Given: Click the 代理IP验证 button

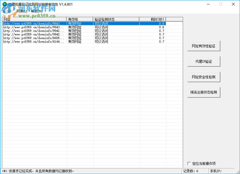Looking at the screenshot, I should [204, 61].
